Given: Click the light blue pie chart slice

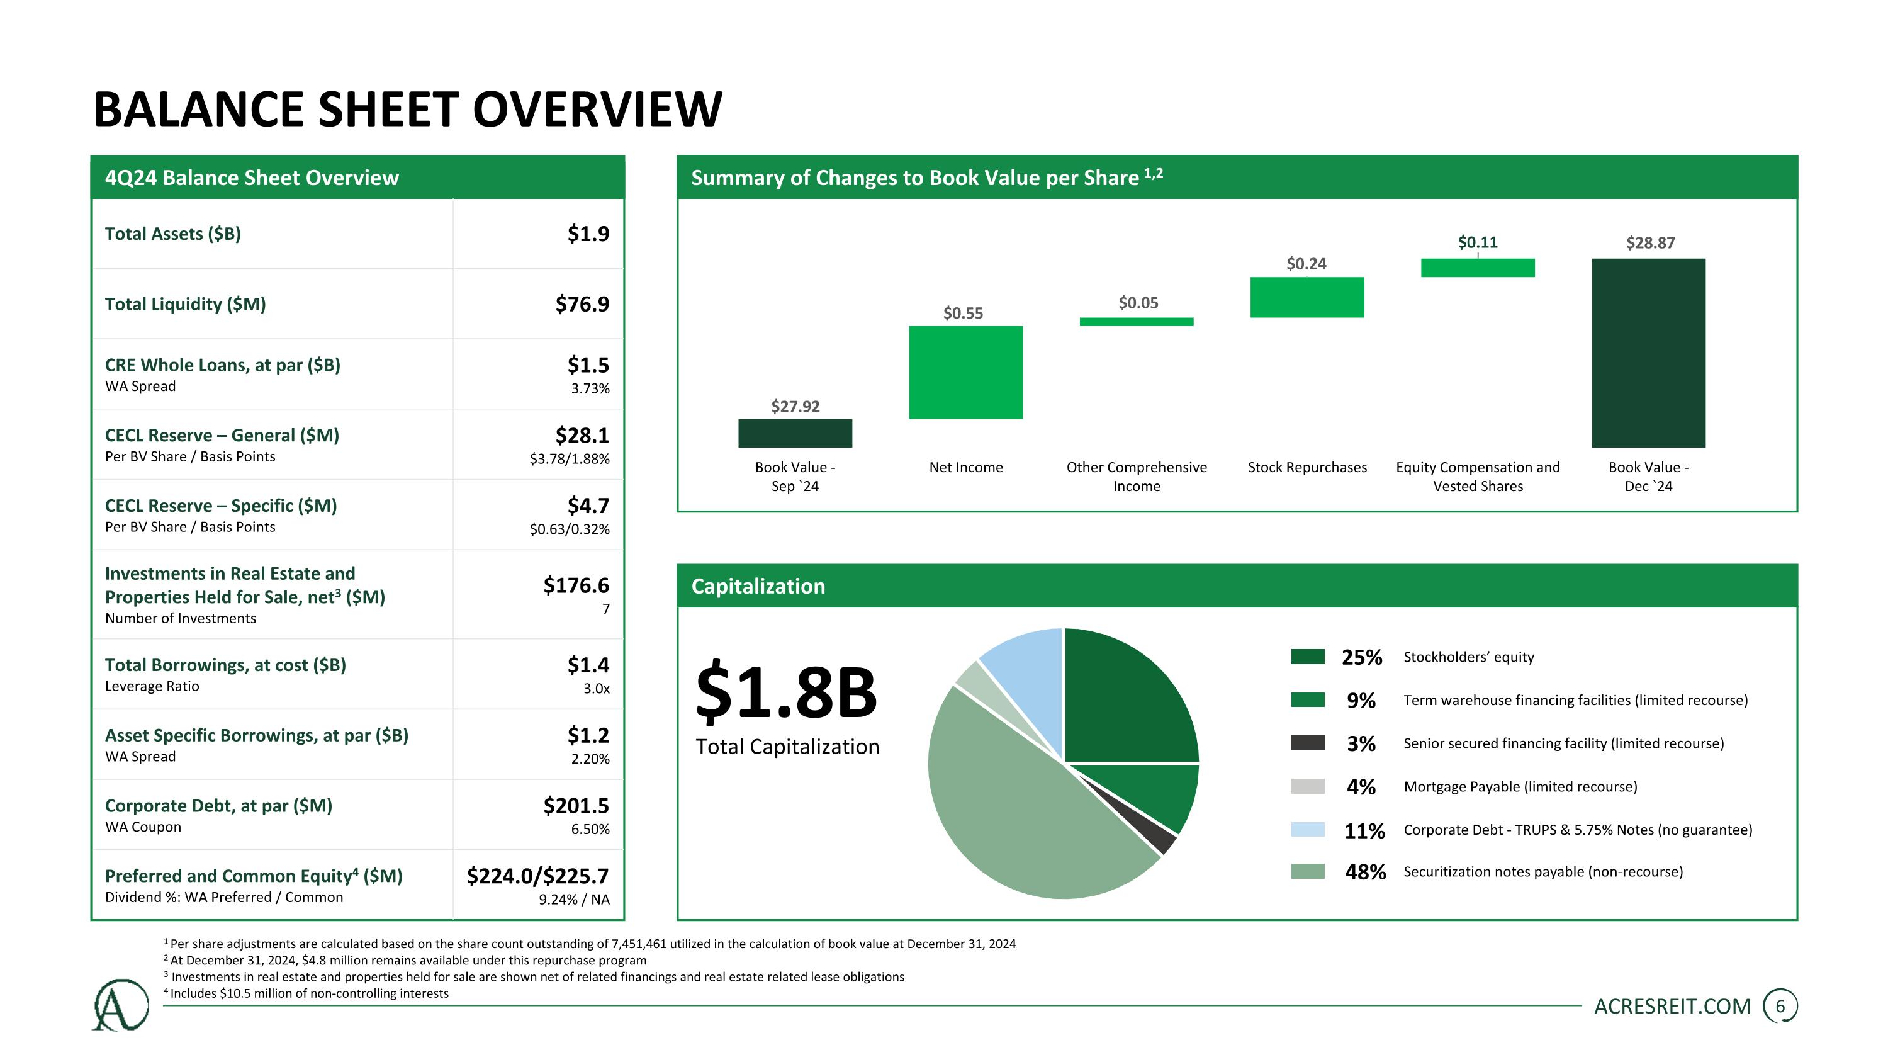Looking at the screenshot, I should click(1030, 678).
